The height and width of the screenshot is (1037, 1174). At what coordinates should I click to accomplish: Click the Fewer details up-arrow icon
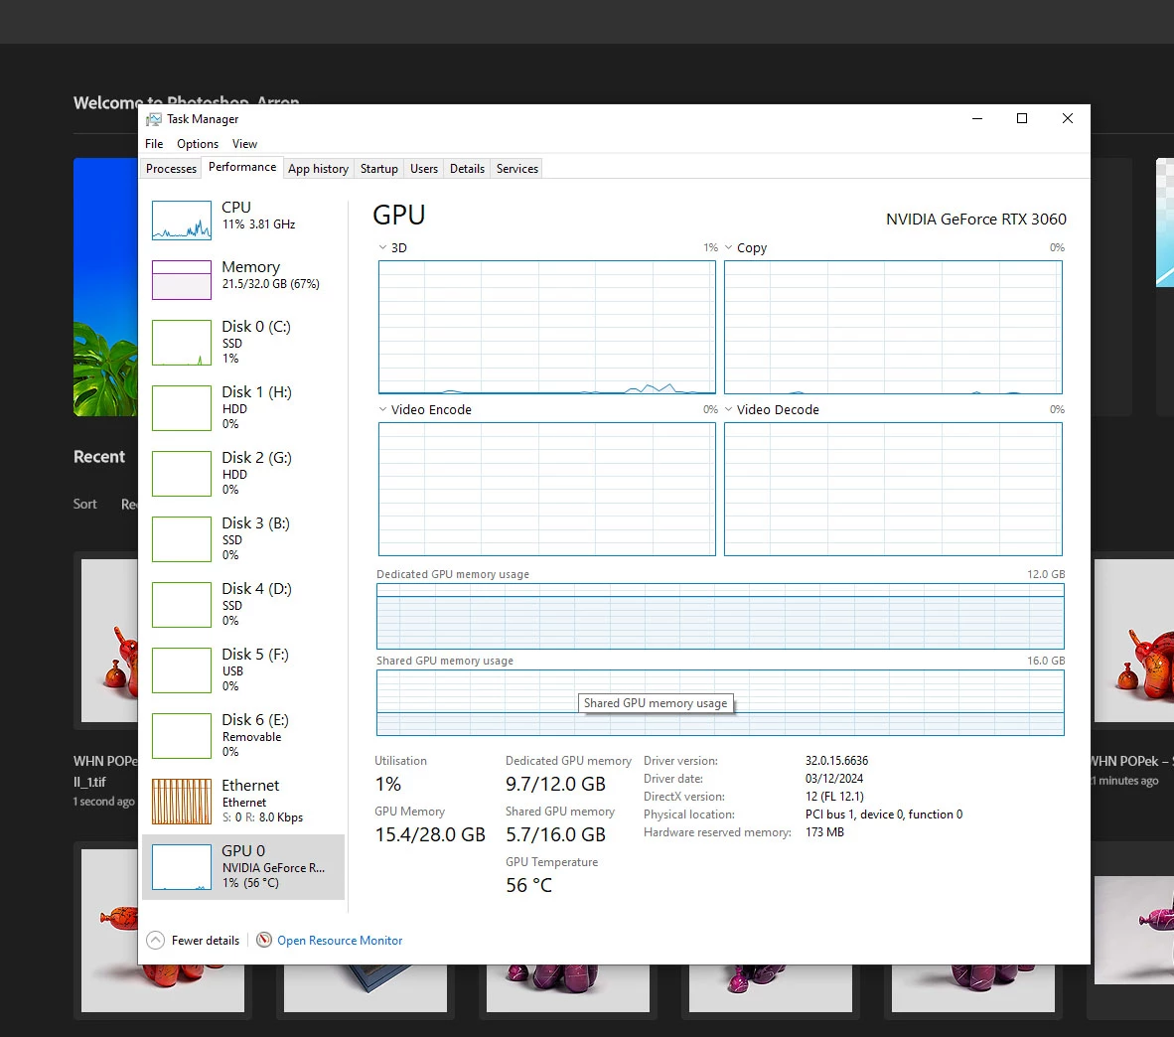click(155, 940)
